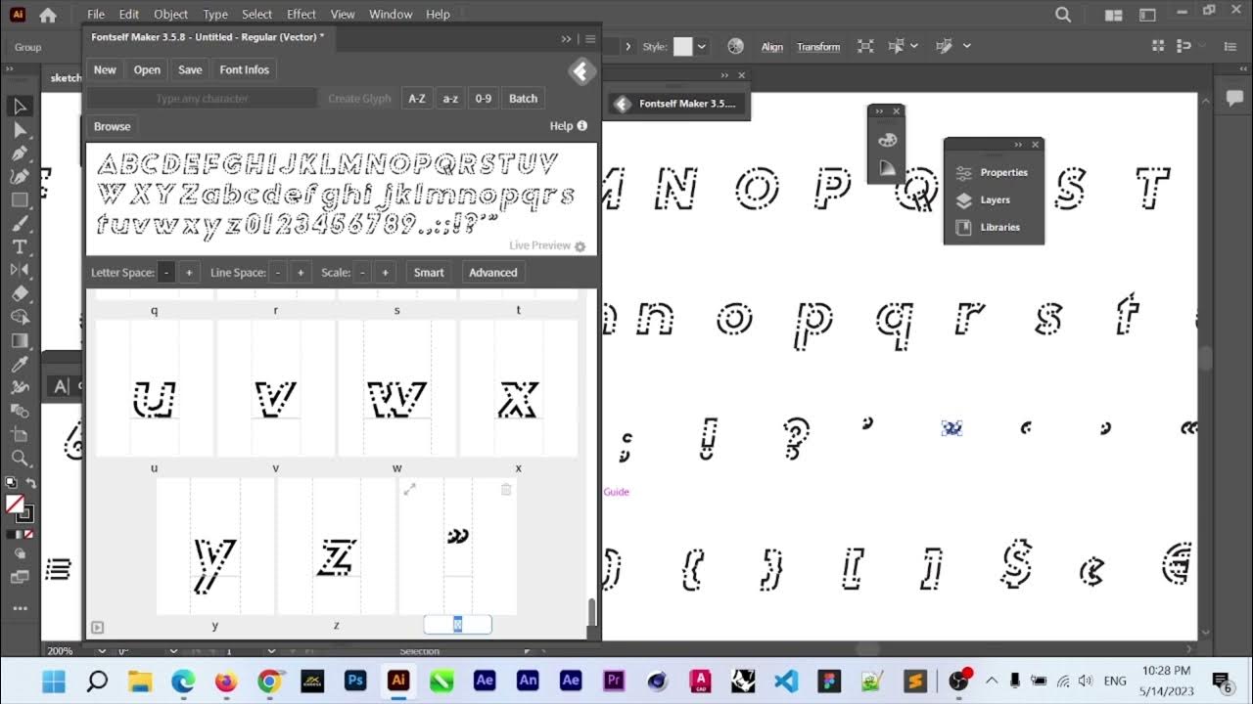Click the Search magnifier in top bar
1253x704 pixels.
point(1063,15)
